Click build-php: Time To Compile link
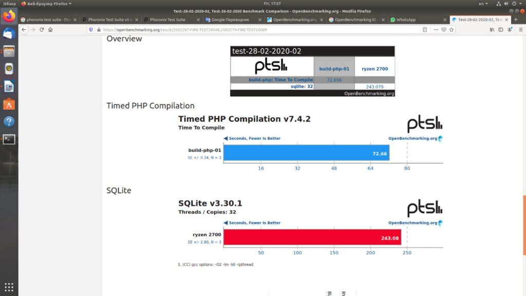This screenshot has width=526, height=296. click(281, 80)
